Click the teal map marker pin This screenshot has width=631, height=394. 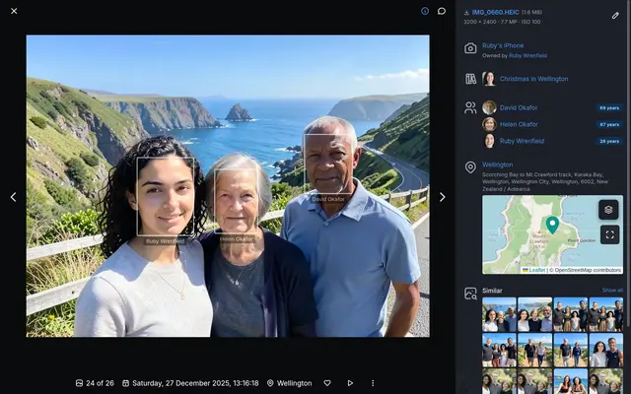tap(552, 225)
